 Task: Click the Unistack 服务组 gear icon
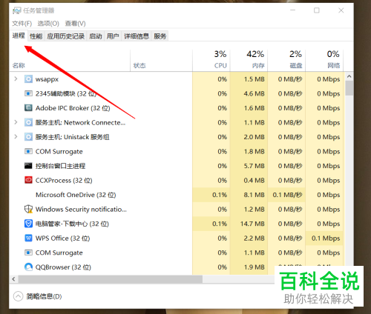(x=28, y=137)
